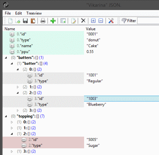Click the printer icon
The width and height of the screenshot is (159, 155).
click(43, 21)
